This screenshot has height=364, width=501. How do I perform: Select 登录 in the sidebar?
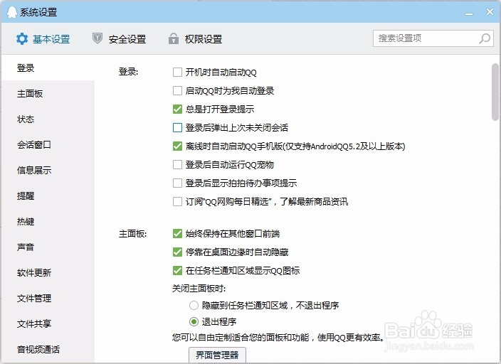point(48,68)
